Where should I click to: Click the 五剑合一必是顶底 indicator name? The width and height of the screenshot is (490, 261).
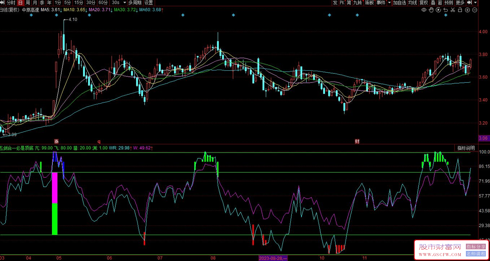pos(17,148)
